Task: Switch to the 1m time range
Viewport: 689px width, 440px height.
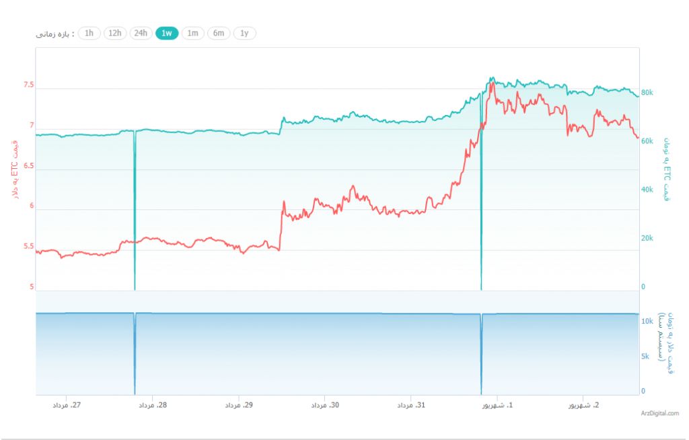Action: [x=193, y=33]
